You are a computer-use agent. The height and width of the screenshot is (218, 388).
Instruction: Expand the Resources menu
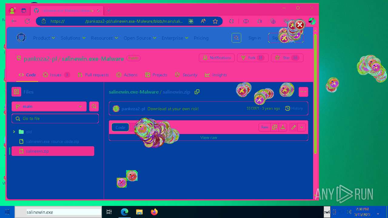point(105,38)
